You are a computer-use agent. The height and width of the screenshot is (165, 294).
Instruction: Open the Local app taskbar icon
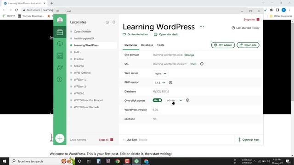[x=136, y=161]
